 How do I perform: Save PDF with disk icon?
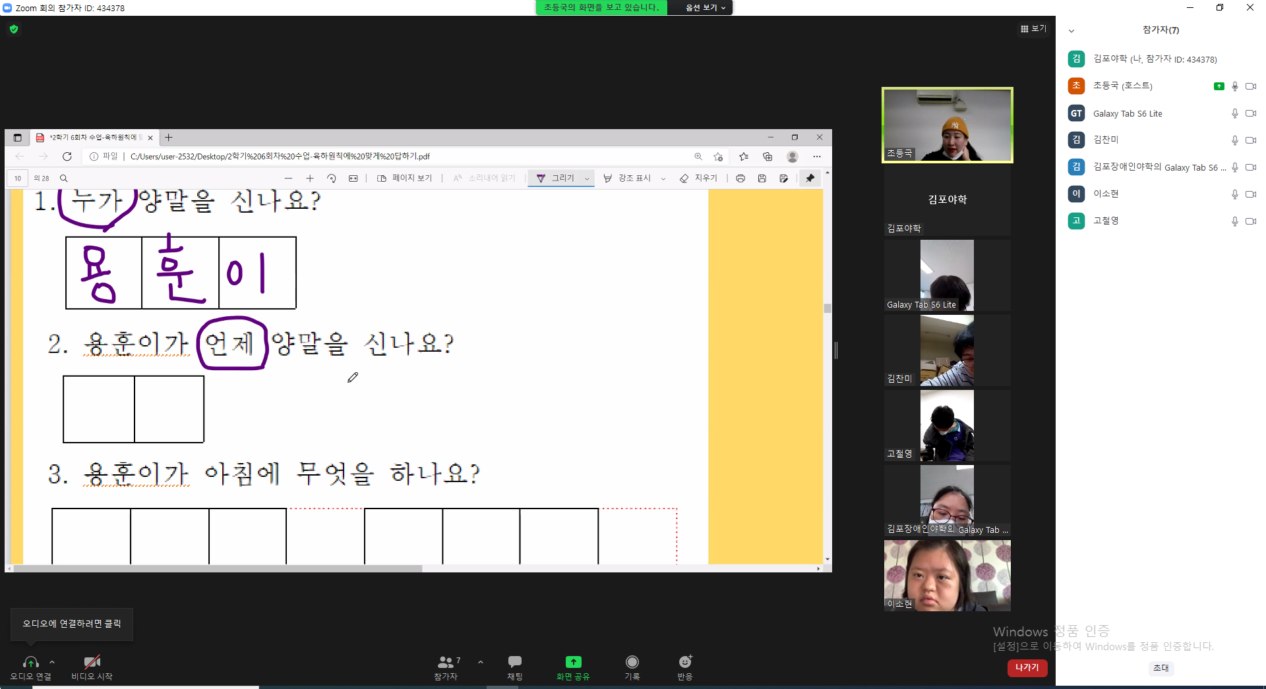[762, 179]
